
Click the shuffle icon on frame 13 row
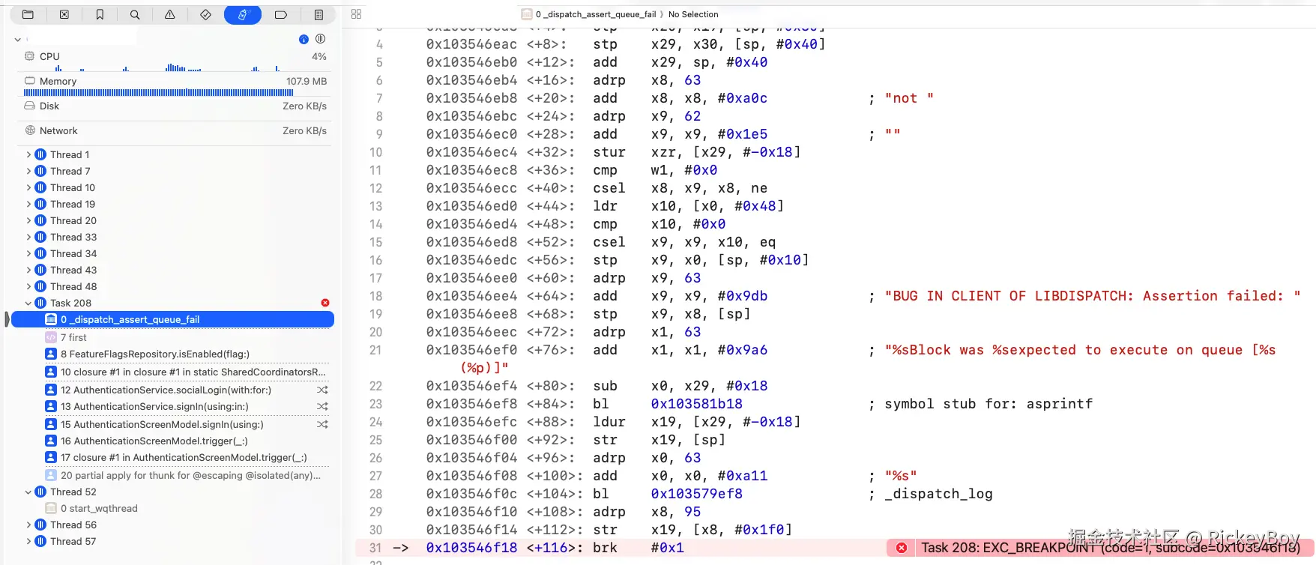click(322, 406)
